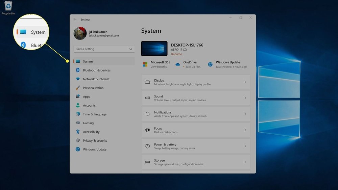Expand the Sound settings chevron
This screenshot has width=338, height=190.
coord(245,98)
